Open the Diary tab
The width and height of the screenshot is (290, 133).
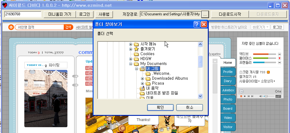click(228, 81)
